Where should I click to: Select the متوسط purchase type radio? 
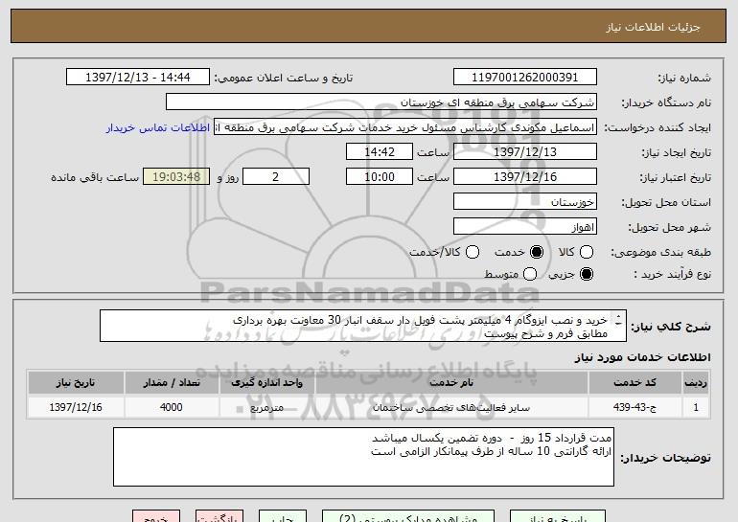coord(529,274)
